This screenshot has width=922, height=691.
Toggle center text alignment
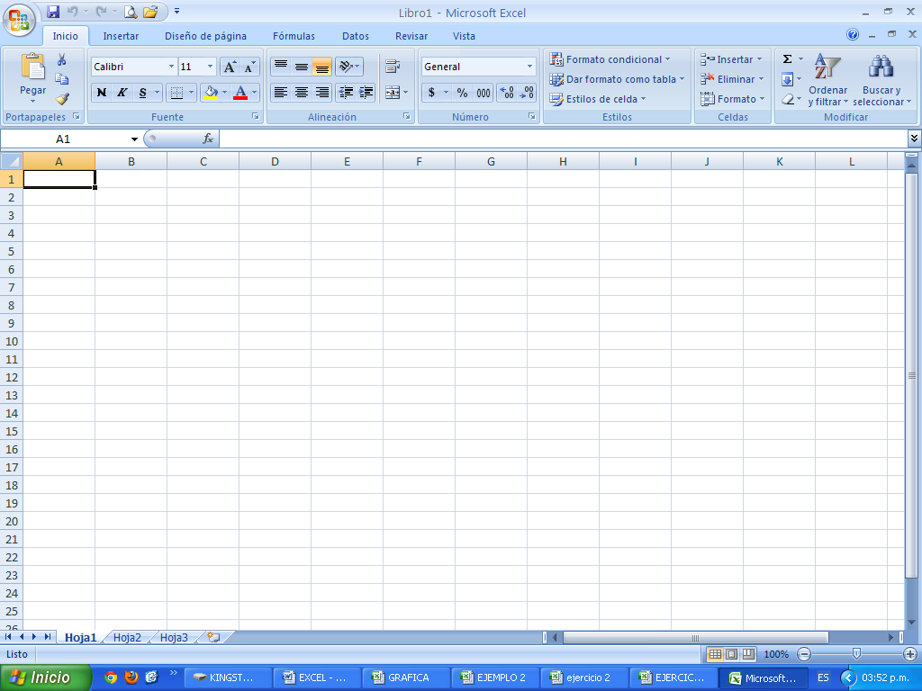coord(301,92)
